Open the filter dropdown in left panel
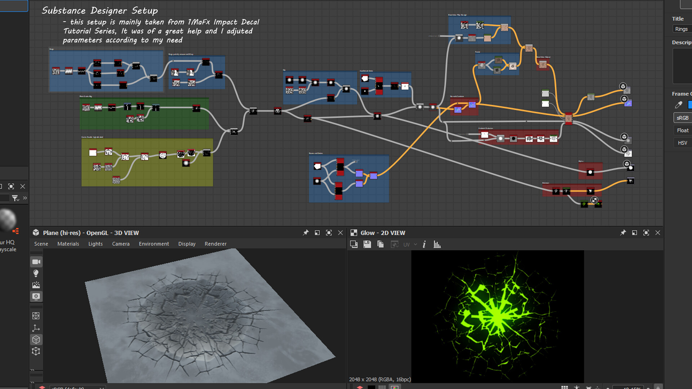The height and width of the screenshot is (389, 692). click(15, 198)
